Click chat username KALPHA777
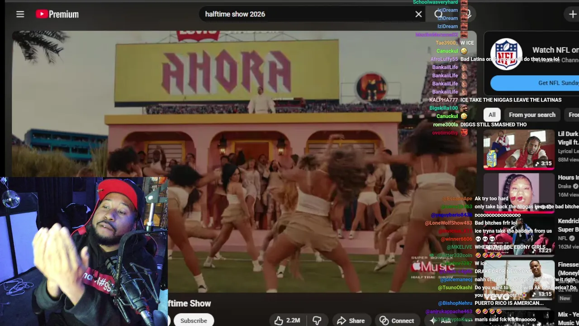Screen dimensions: 579x326 (x=443, y=100)
